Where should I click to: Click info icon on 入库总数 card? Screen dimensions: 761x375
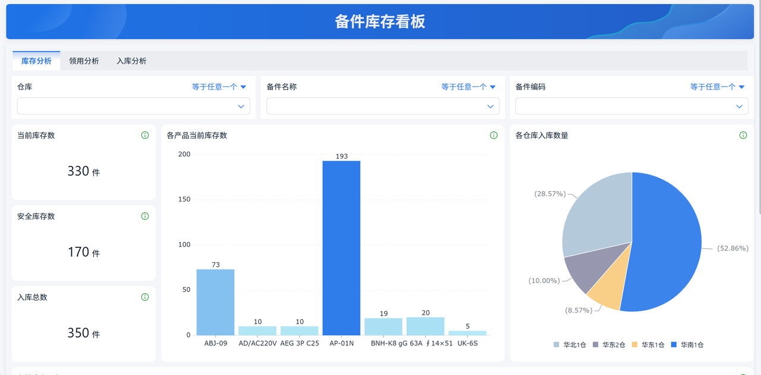[144, 297]
